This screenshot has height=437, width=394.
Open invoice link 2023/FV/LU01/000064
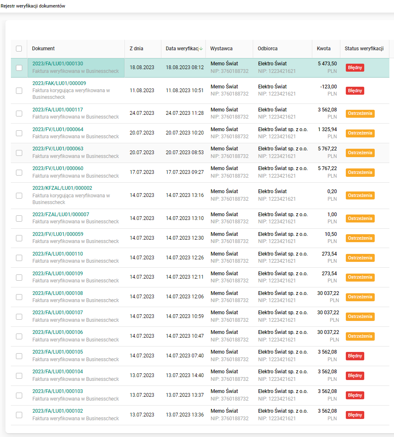[x=58, y=129]
